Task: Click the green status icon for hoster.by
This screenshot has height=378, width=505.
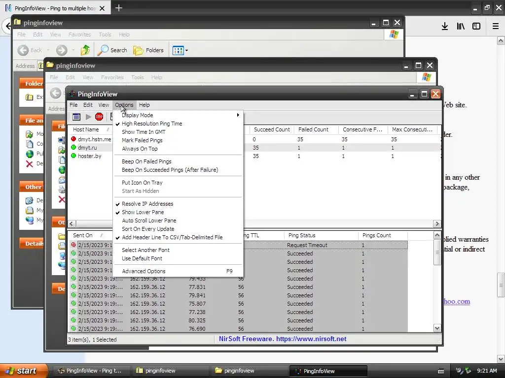Action: pos(73,156)
